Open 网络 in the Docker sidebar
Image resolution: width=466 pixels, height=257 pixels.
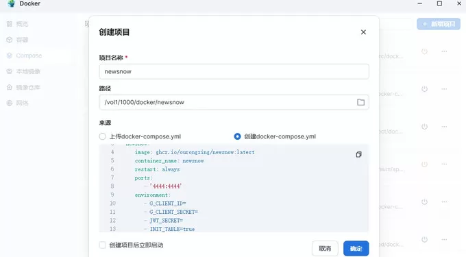click(22, 103)
